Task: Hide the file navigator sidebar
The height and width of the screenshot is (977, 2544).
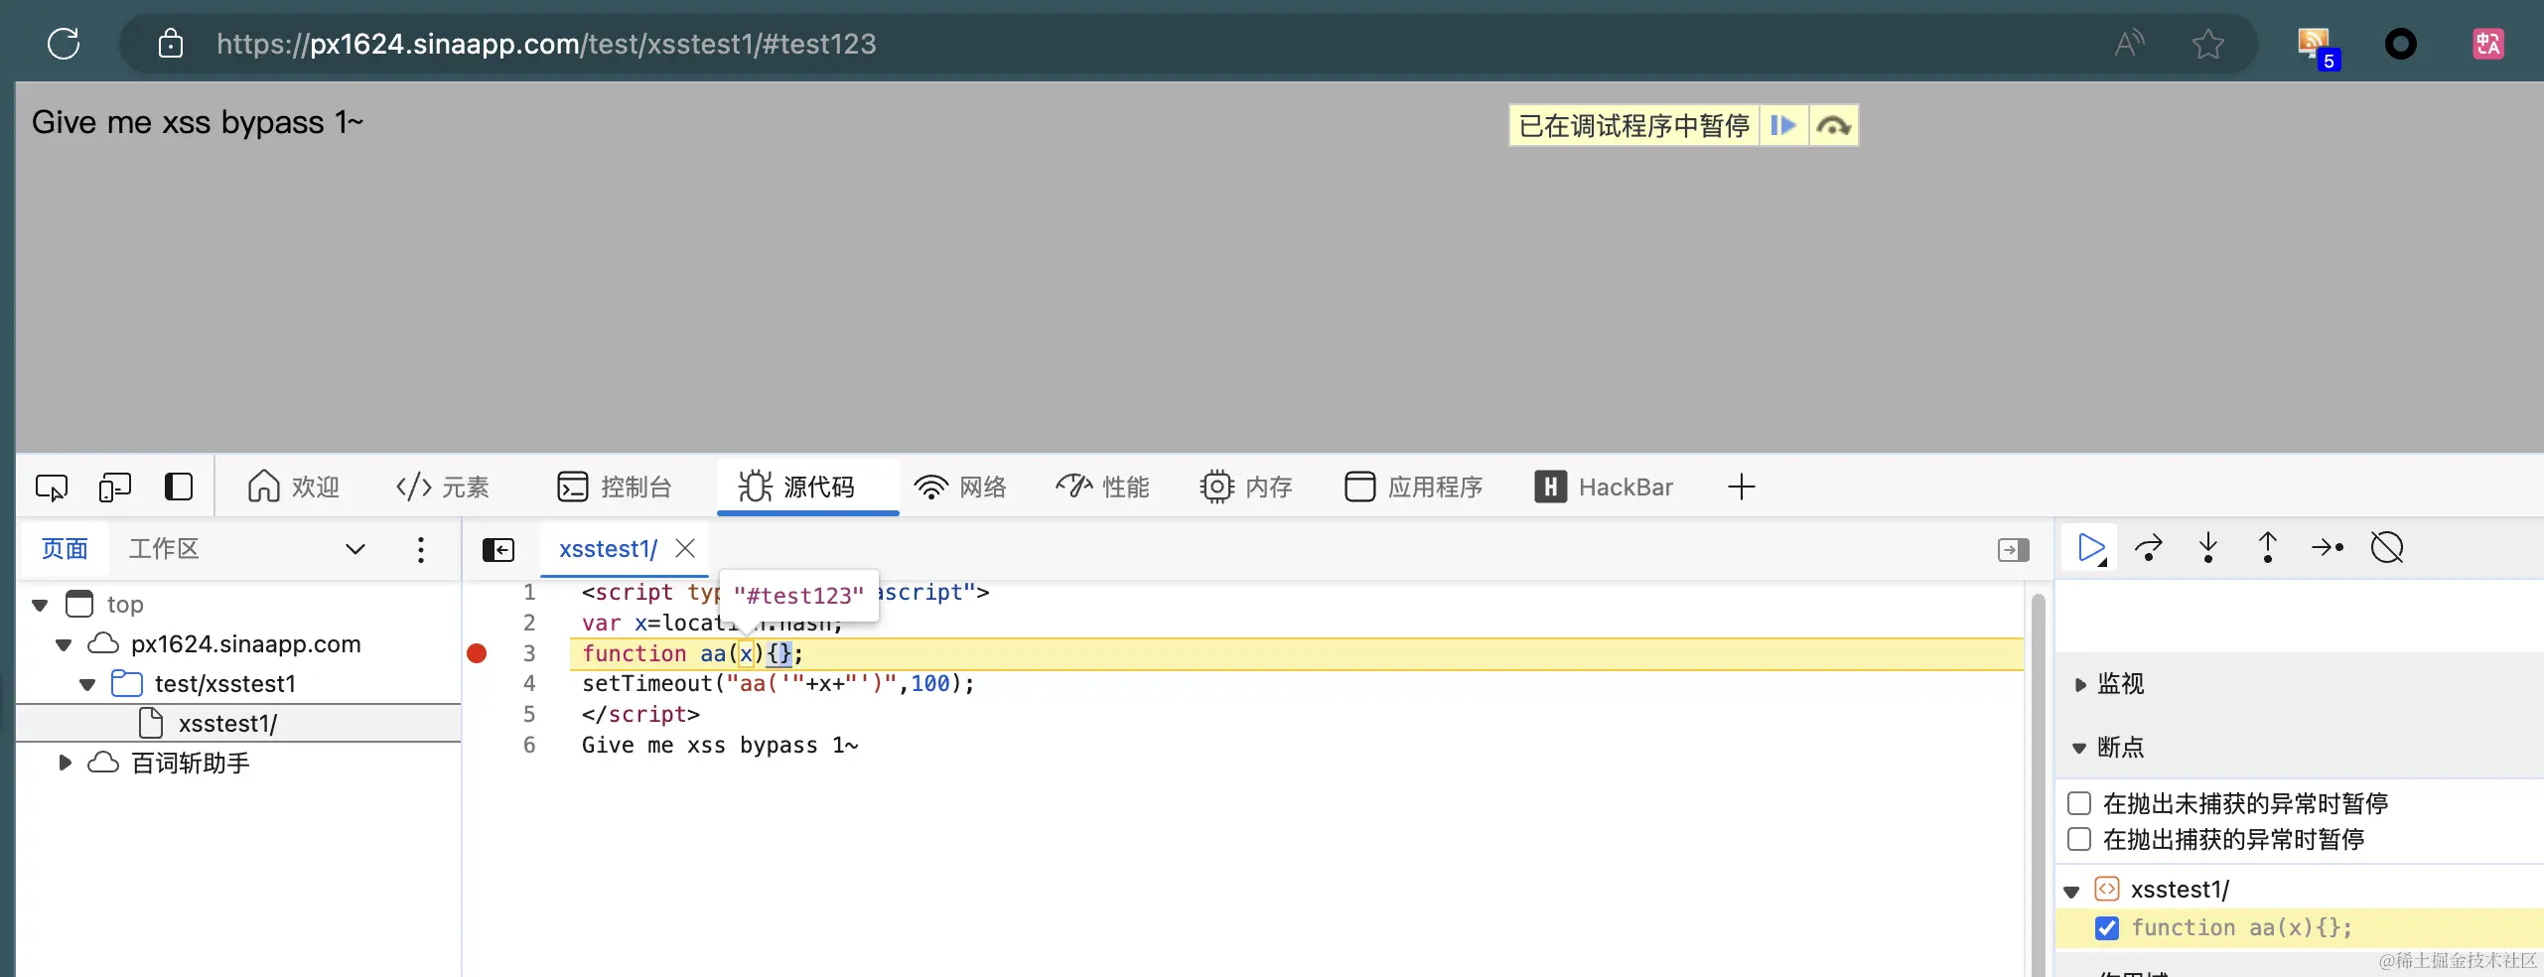Action: pos(498,549)
